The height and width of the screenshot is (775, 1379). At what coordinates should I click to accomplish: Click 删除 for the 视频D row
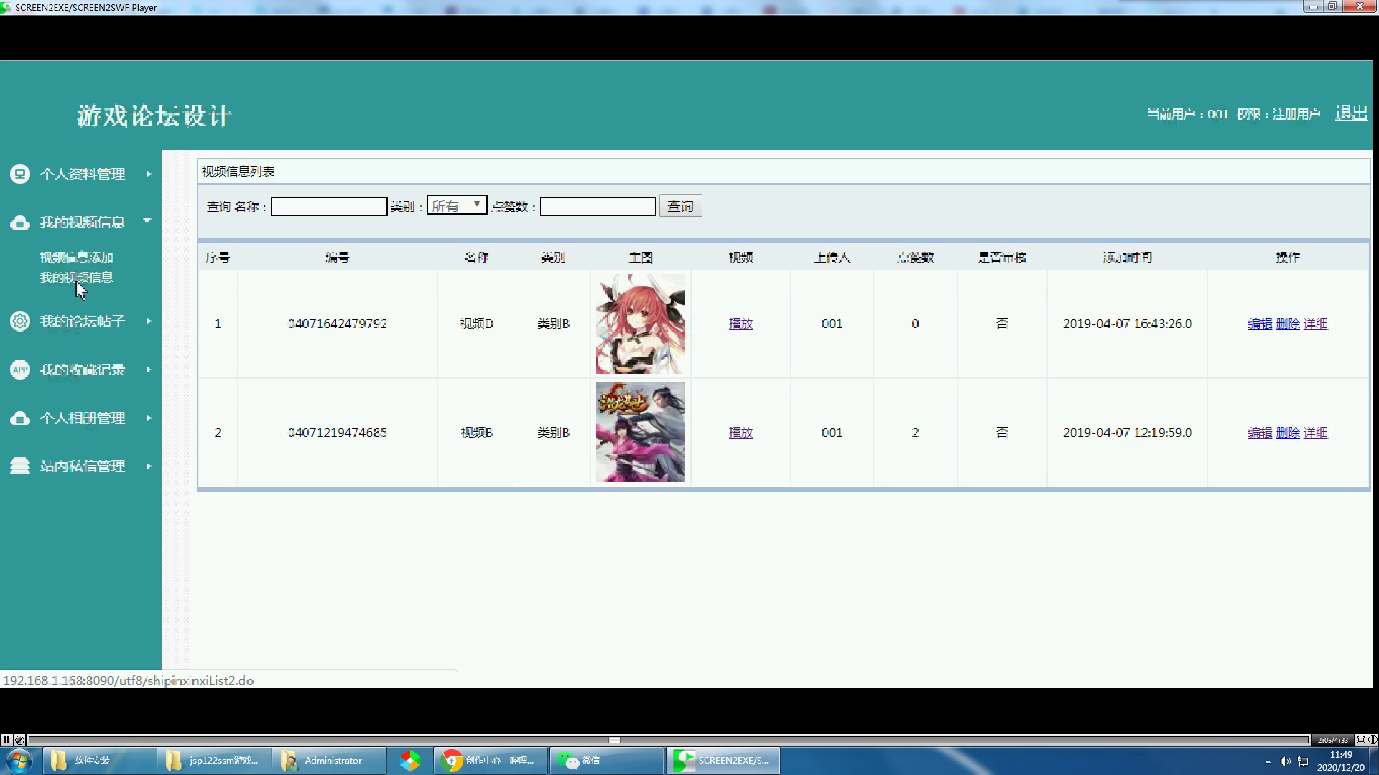[1288, 324]
